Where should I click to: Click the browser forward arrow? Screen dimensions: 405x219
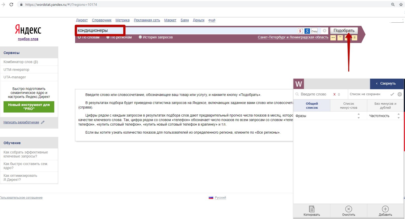[3, 5]
